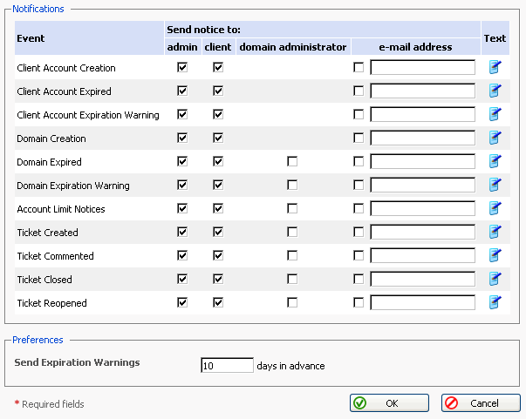Enable domain administrator for Domain Expiration Warning
Screen dimensions: 526x419
(292, 185)
